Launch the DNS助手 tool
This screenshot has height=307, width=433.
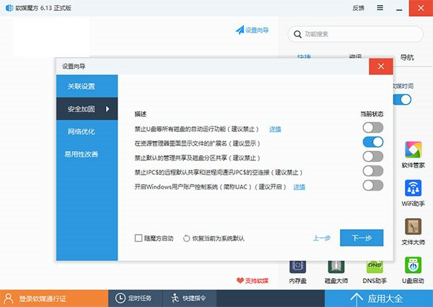[x=375, y=268]
